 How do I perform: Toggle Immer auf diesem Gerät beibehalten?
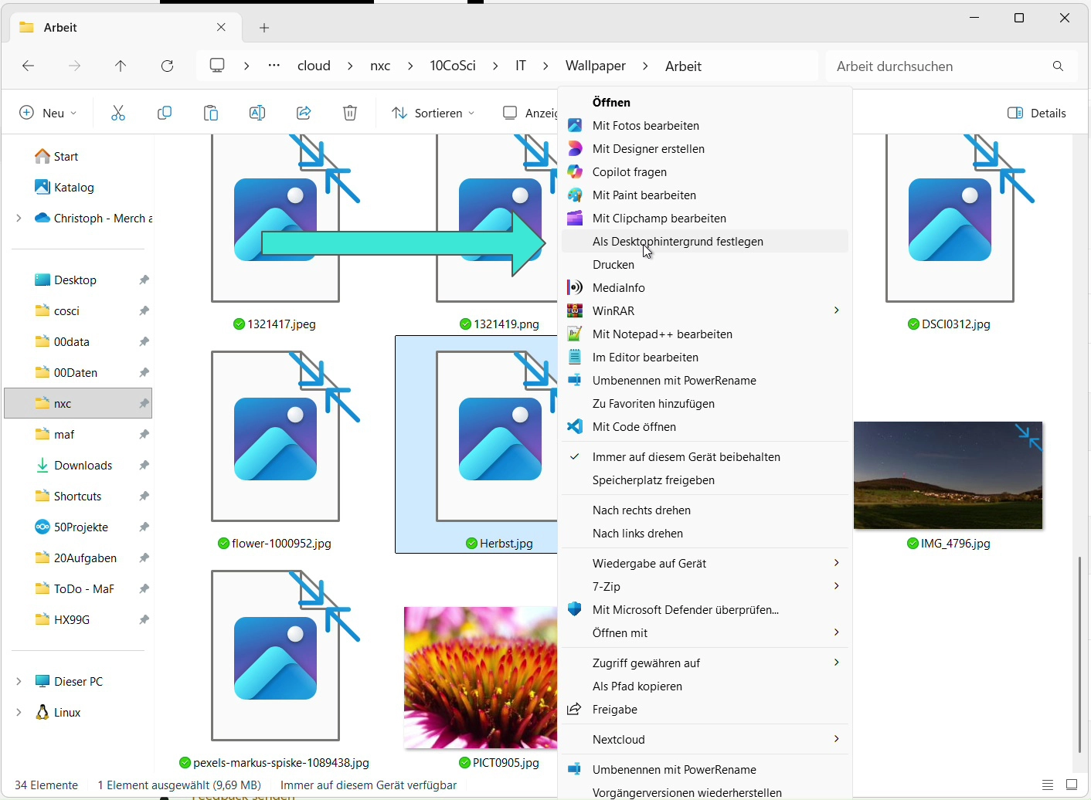pyautogui.click(x=705, y=456)
